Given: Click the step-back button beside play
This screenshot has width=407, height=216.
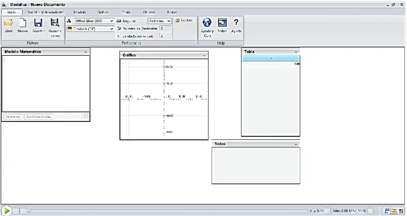Looking at the screenshot, I should click(x=16, y=211).
